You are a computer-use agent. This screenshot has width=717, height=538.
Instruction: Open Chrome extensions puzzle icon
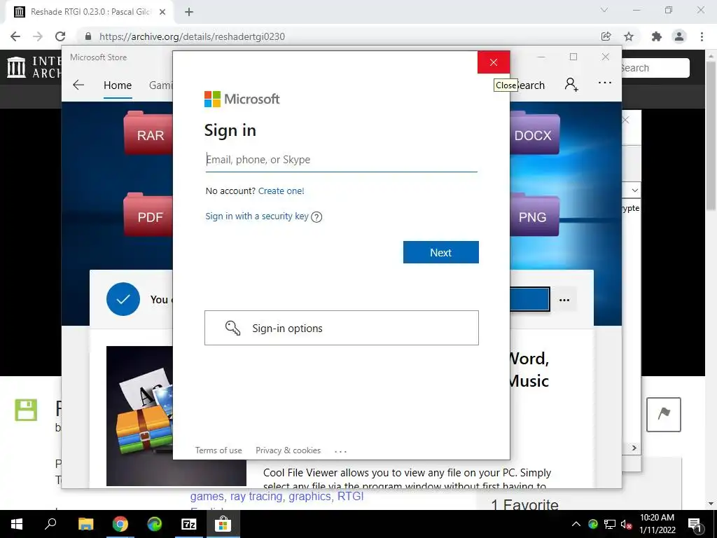pyautogui.click(x=657, y=36)
